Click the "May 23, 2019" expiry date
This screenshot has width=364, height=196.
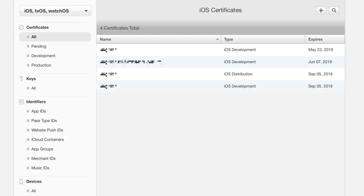point(321,50)
